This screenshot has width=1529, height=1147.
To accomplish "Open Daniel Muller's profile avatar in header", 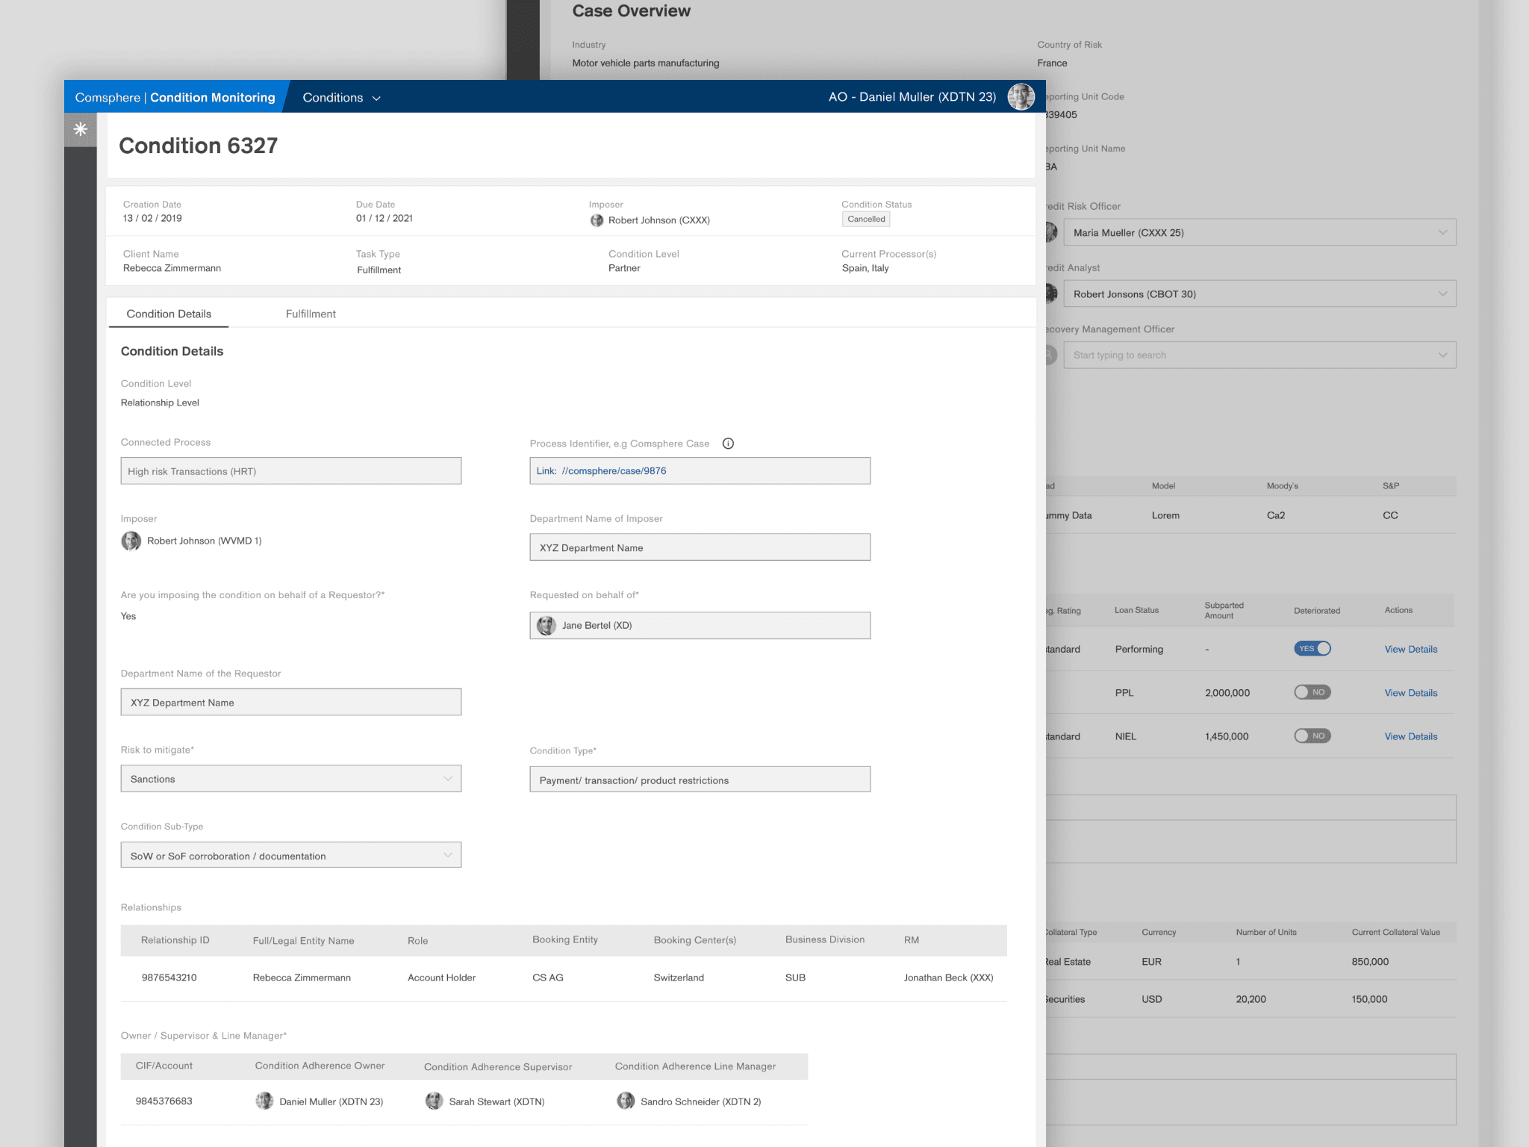I will coord(1021,97).
